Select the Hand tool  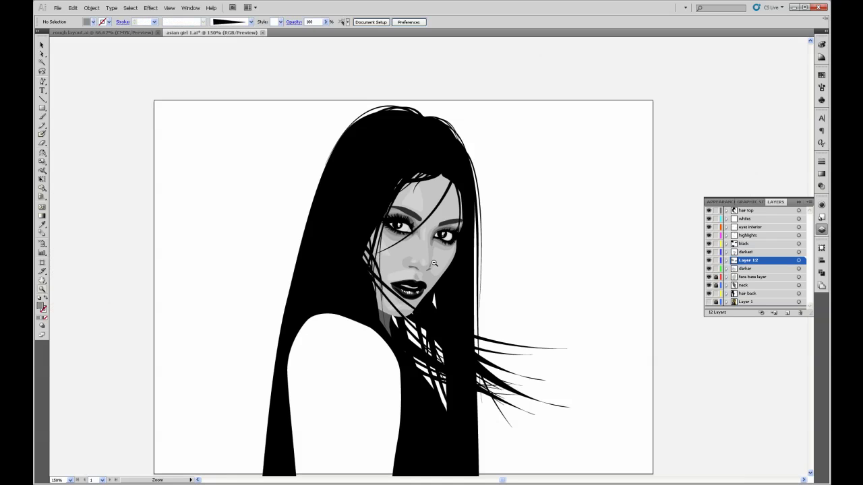[x=42, y=280]
